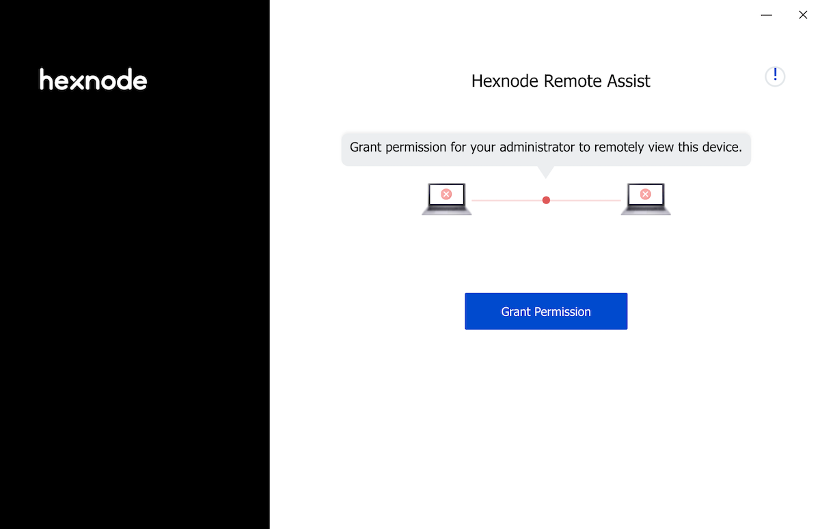Click the Grant Permission button
Screen dimensions: 820x529
[x=546, y=311]
